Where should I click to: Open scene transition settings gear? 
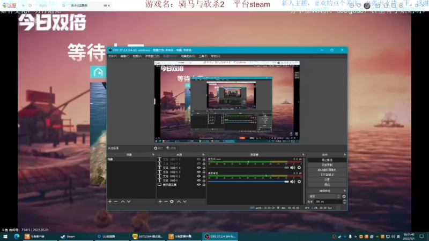[344, 197]
